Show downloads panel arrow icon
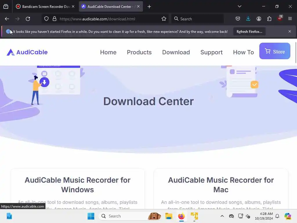 (248, 19)
